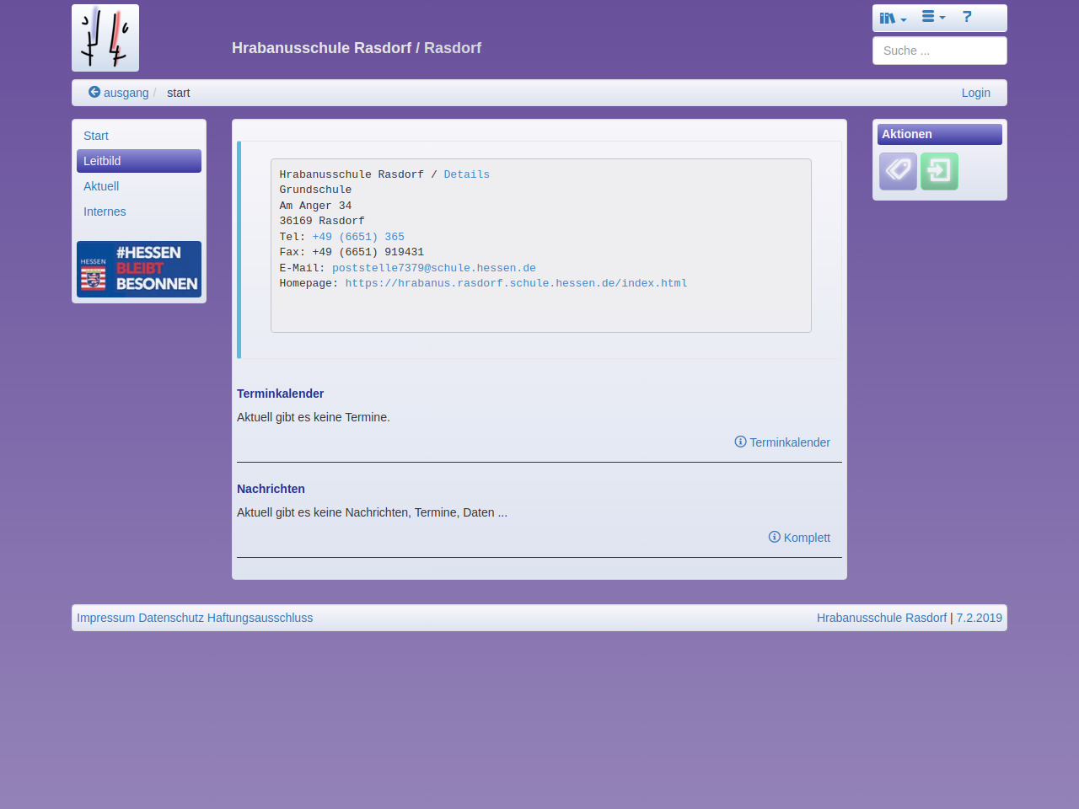Select Leitbild in the sidebar menu
Viewport: 1079px width, 809px height.
(x=102, y=161)
